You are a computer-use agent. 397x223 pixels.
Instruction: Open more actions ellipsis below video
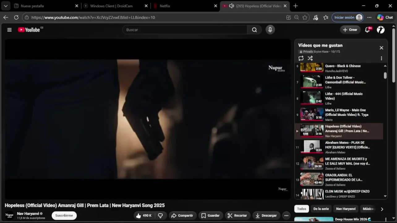click(286, 216)
